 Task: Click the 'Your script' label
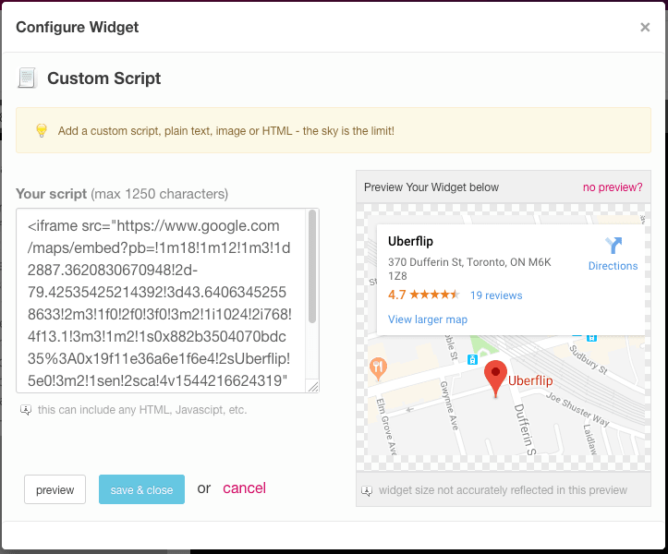click(x=51, y=194)
